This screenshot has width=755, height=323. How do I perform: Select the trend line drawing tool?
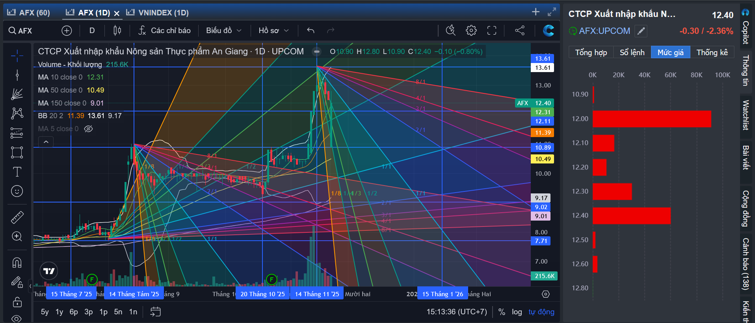[17, 75]
